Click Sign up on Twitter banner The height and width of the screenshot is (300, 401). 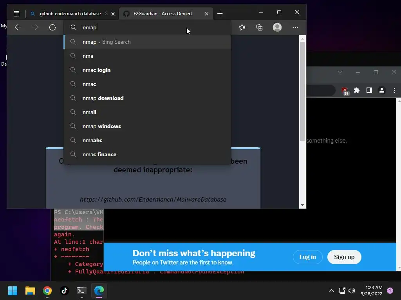[x=344, y=257]
